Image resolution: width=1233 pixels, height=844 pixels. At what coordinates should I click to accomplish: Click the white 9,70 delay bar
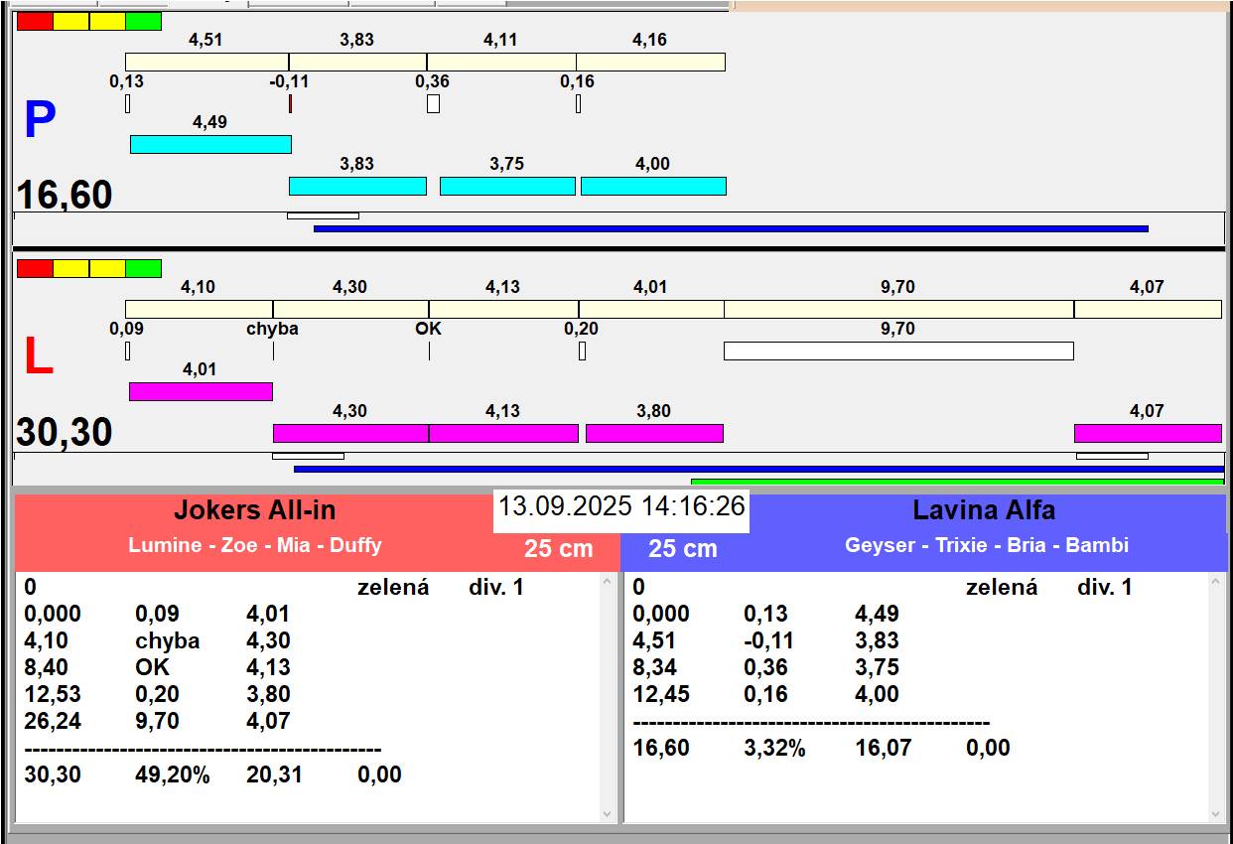tap(898, 351)
